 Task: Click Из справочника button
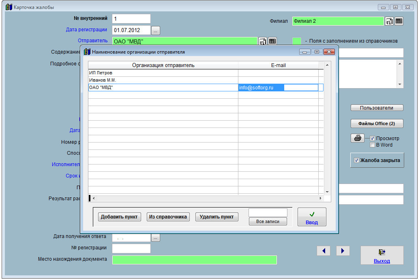point(168,217)
